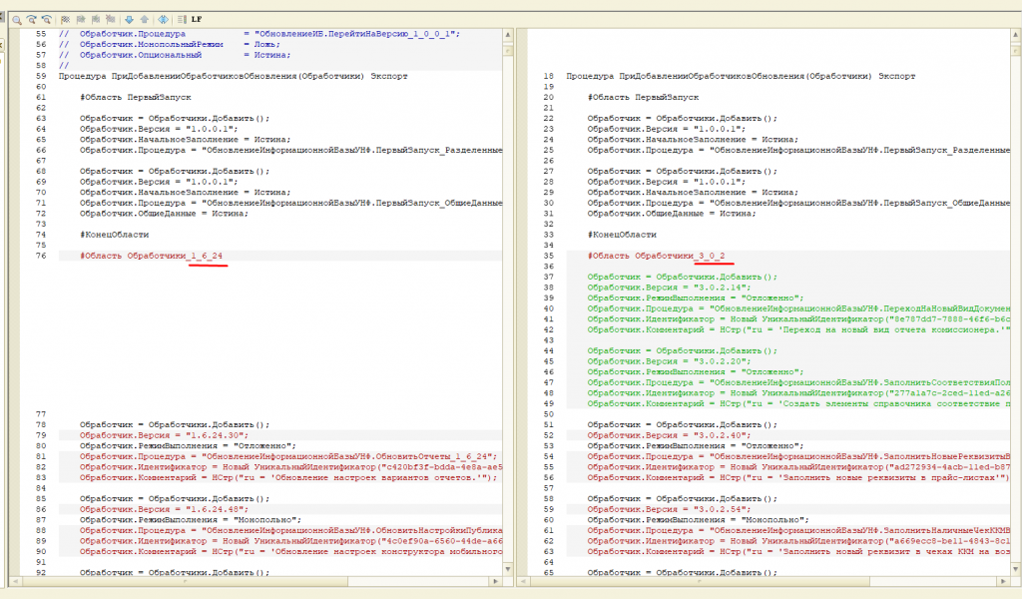The image size is (1022, 599).
Task: Jump to next difference (blue down arrow)
Action: pyautogui.click(x=129, y=20)
